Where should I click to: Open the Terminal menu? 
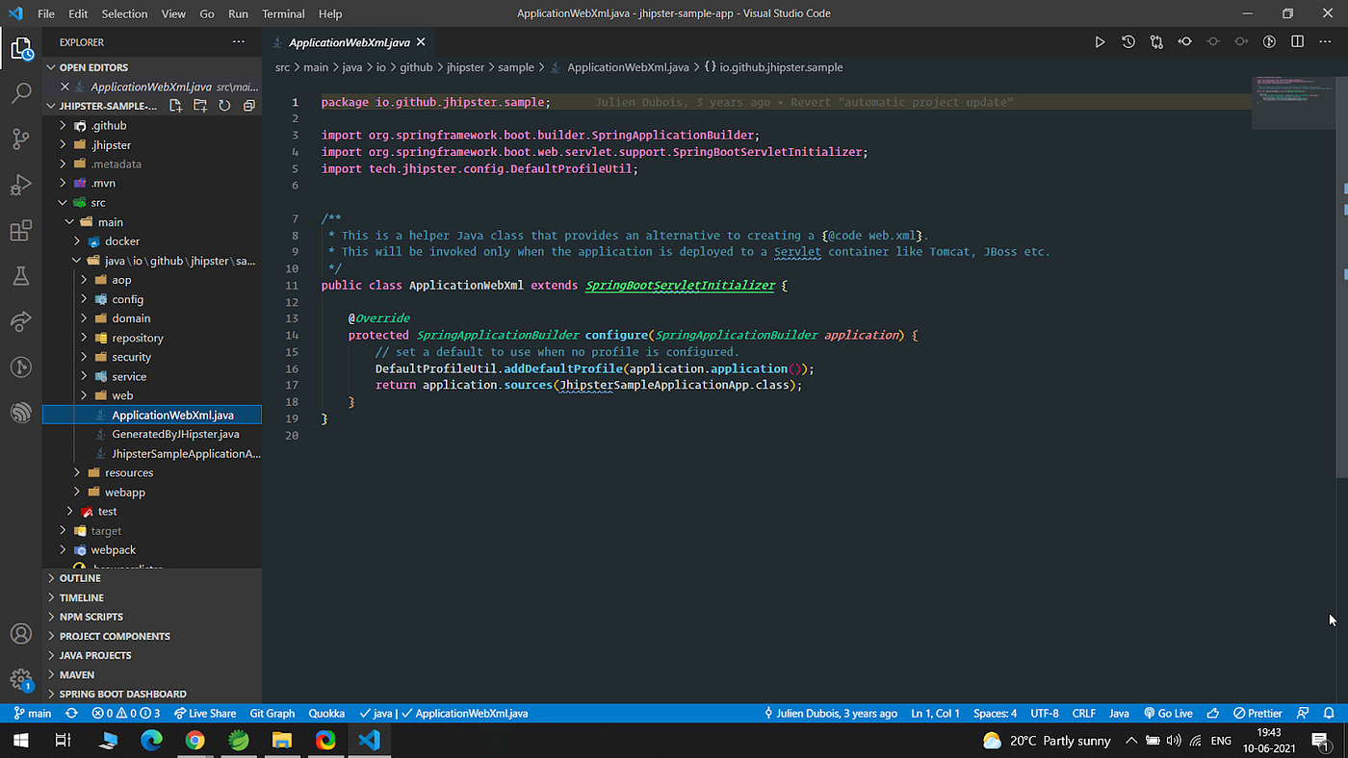tap(282, 13)
